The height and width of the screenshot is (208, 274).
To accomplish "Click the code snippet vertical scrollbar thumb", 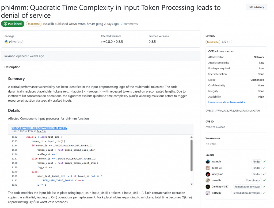I will pos(192,155).
